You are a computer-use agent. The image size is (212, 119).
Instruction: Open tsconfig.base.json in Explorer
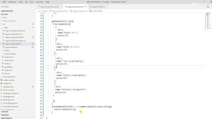(11, 106)
